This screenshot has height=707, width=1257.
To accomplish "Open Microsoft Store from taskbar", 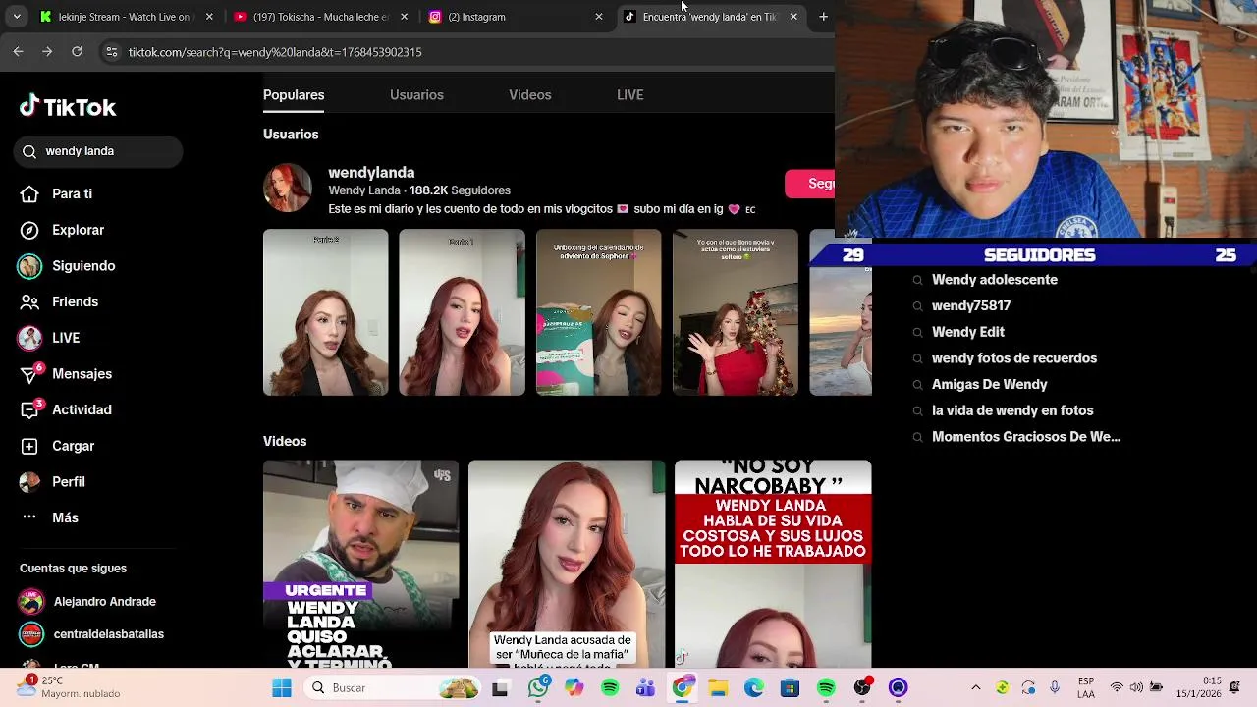I will tap(790, 688).
